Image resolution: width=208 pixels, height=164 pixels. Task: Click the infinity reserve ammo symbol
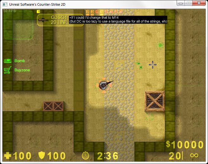pyautogui.click(x=194, y=155)
